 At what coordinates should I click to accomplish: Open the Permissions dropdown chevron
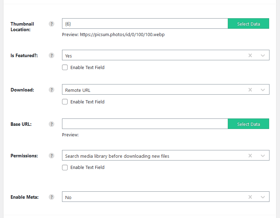263,156
